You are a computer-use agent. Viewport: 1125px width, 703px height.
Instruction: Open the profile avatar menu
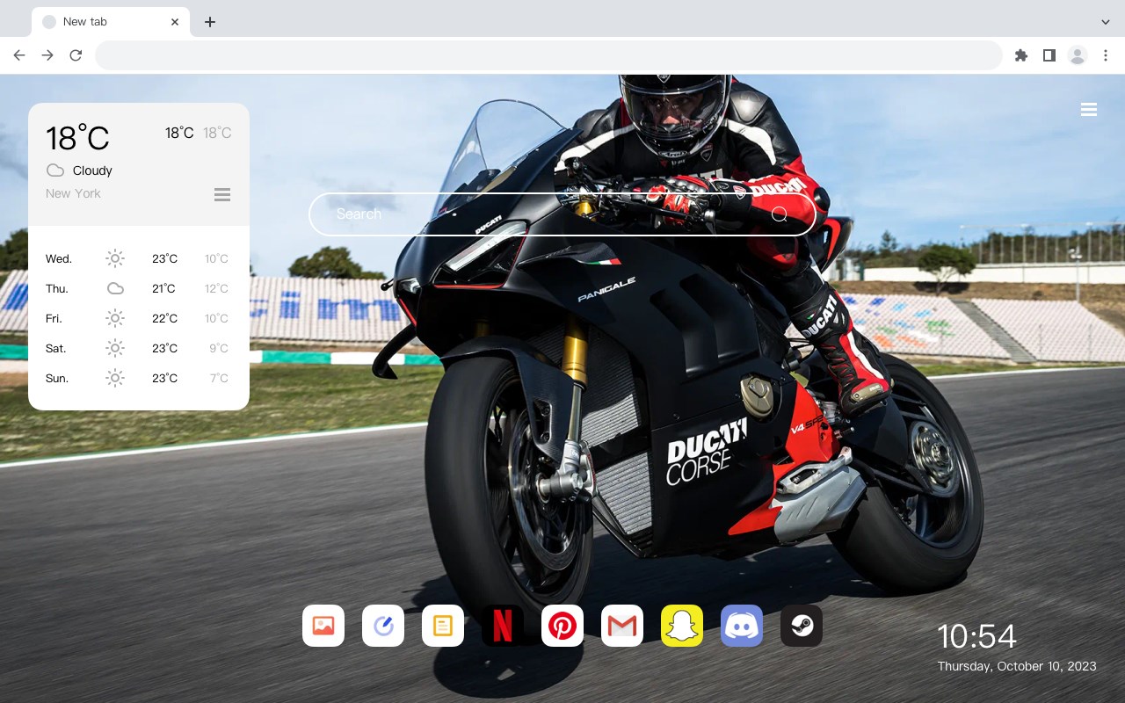coord(1078,55)
